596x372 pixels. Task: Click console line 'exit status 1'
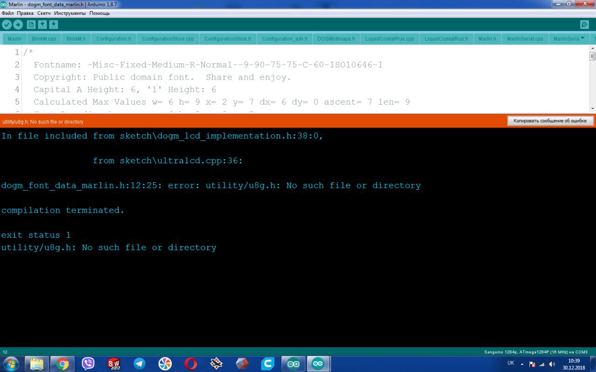(36, 235)
